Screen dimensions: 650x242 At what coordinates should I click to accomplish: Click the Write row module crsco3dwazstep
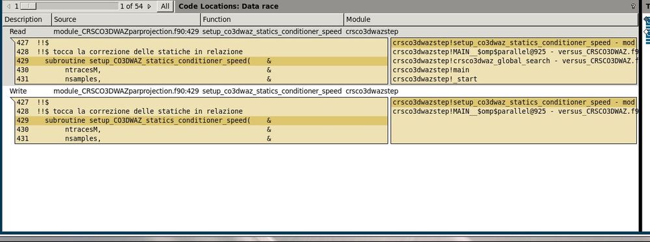(372, 91)
